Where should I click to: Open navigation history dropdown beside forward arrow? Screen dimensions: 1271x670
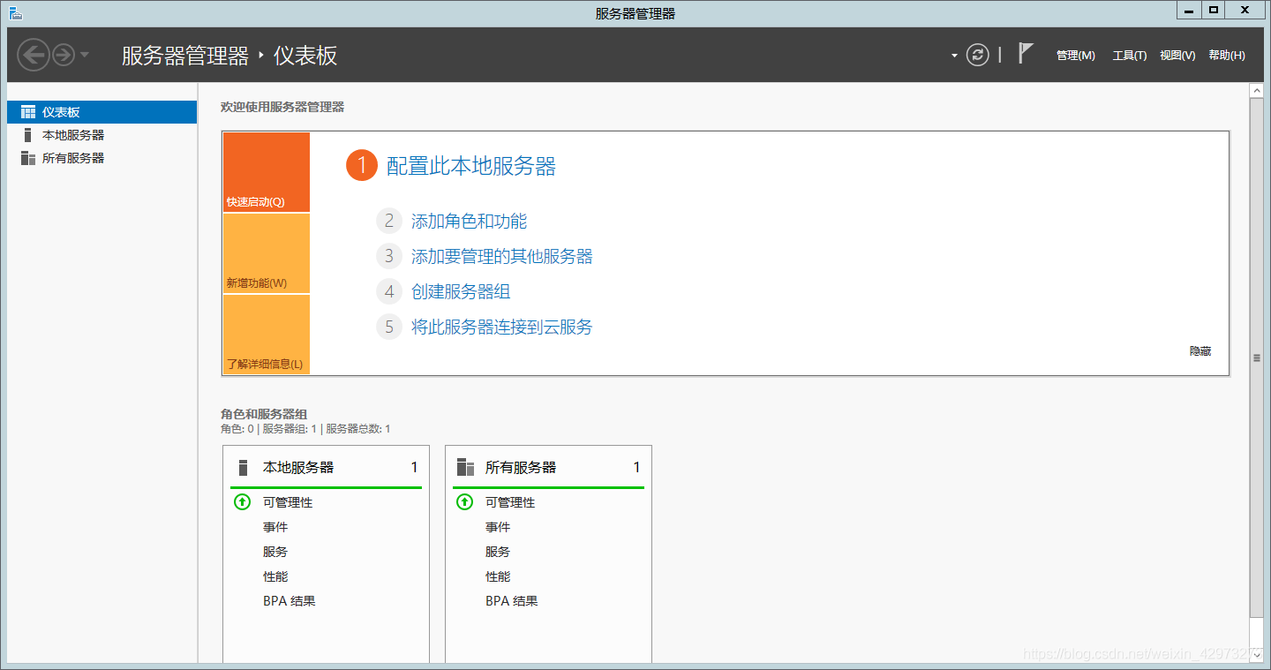pyautogui.click(x=85, y=56)
